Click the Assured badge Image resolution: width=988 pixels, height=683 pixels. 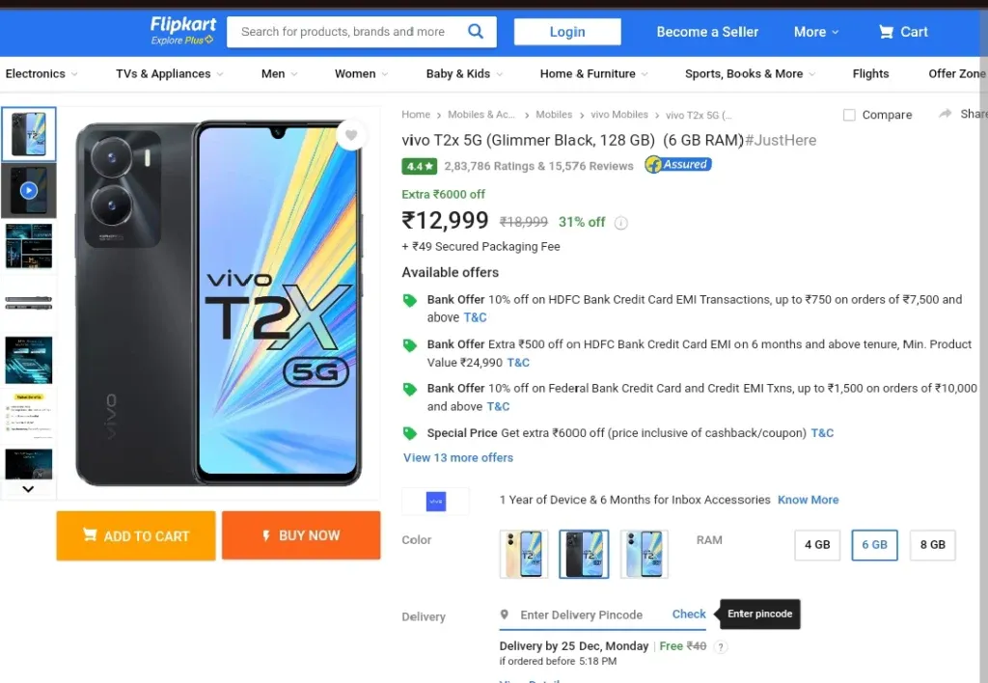[678, 164]
